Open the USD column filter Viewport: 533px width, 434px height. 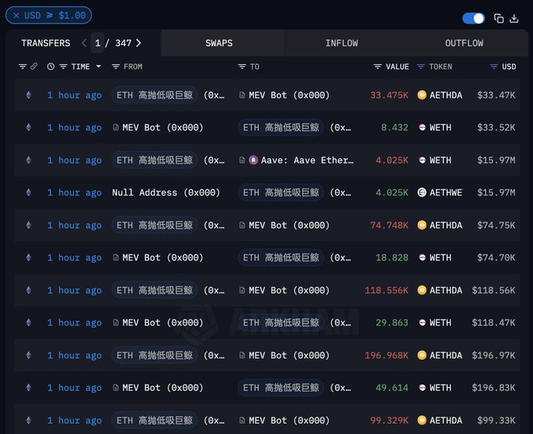pyautogui.click(x=494, y=67)
